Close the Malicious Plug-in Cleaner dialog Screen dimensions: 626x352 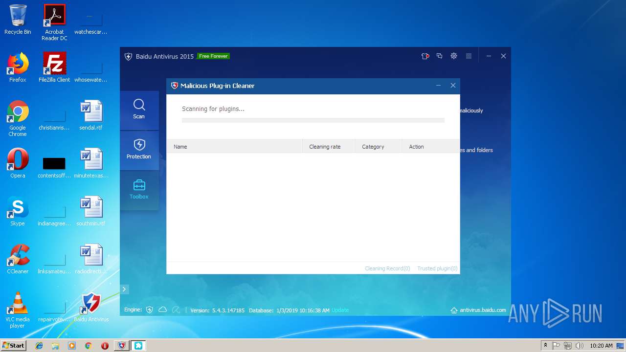(x=453, y=86)
